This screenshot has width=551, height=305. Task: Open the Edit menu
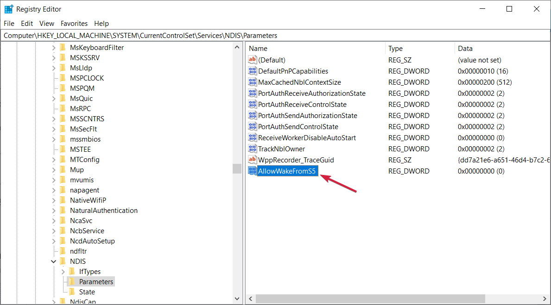27,24
